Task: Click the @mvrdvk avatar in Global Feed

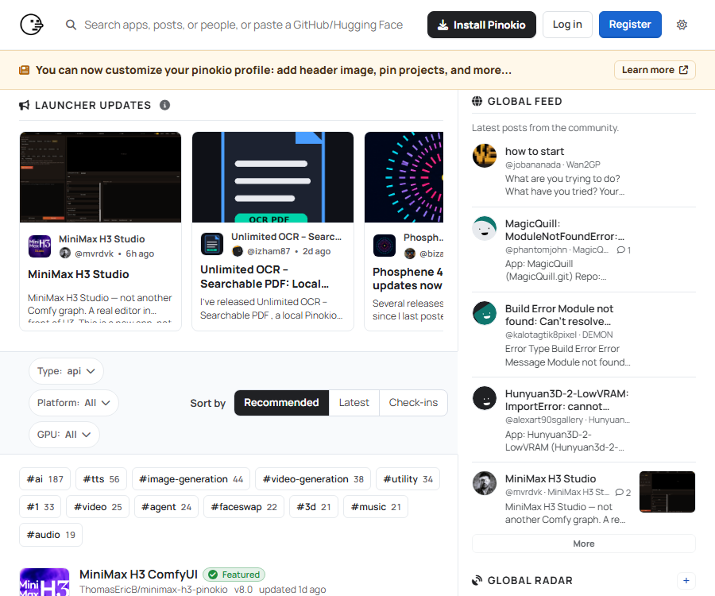Action: [485, 483]
